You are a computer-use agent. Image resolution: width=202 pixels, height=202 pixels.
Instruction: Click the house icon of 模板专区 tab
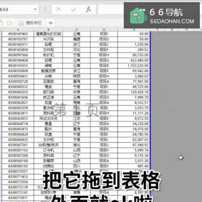tap(21, 23)
